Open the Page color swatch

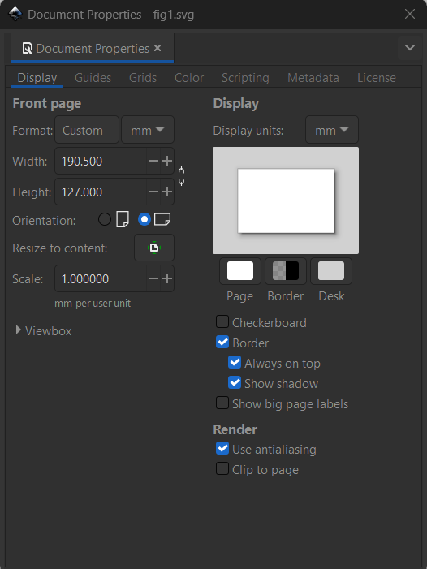coord(240,271)
